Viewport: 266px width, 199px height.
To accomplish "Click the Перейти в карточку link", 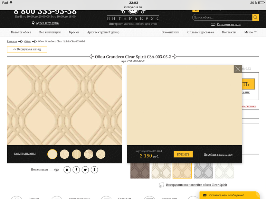I will [218, 155].
